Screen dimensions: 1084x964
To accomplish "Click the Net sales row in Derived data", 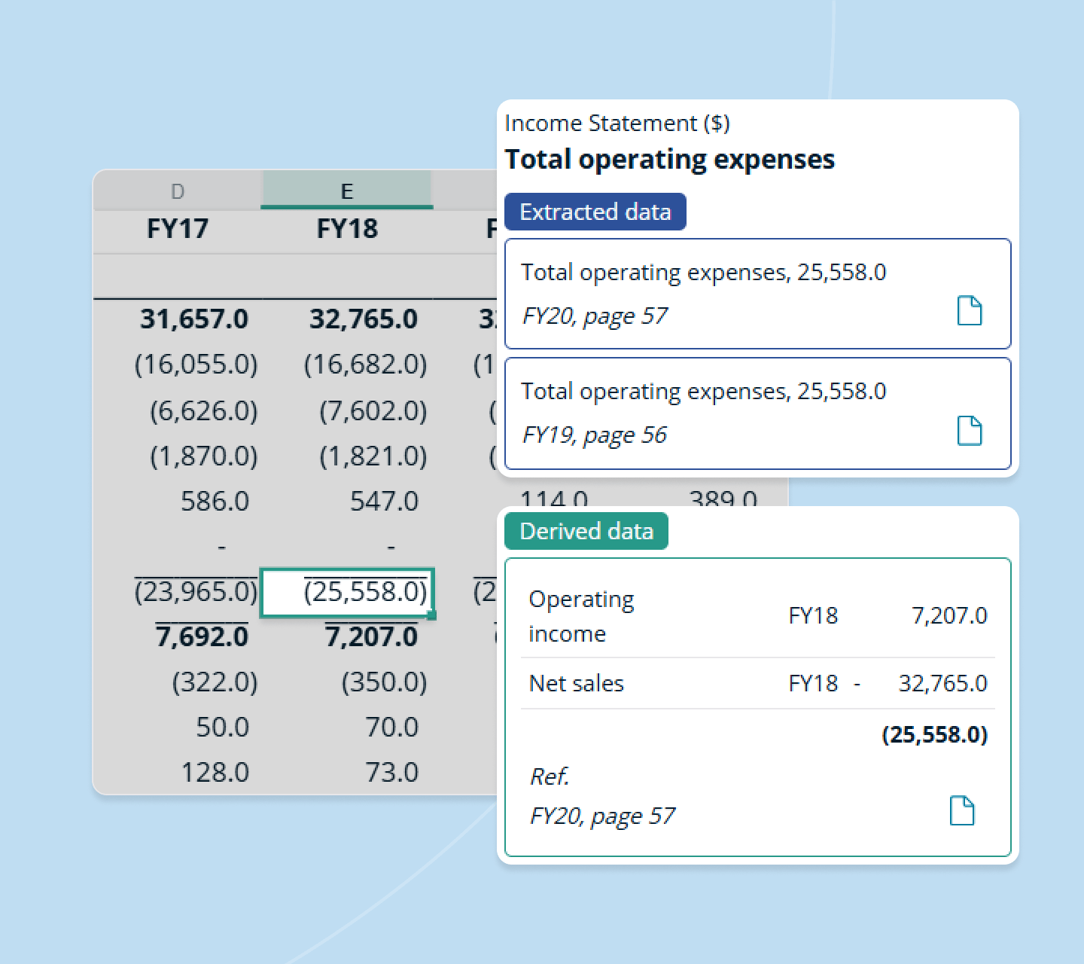I will click(757, 683).
